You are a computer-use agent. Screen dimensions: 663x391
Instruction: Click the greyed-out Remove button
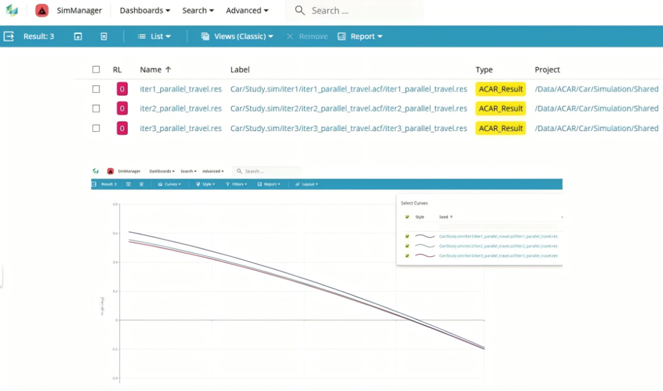(307, 36)
